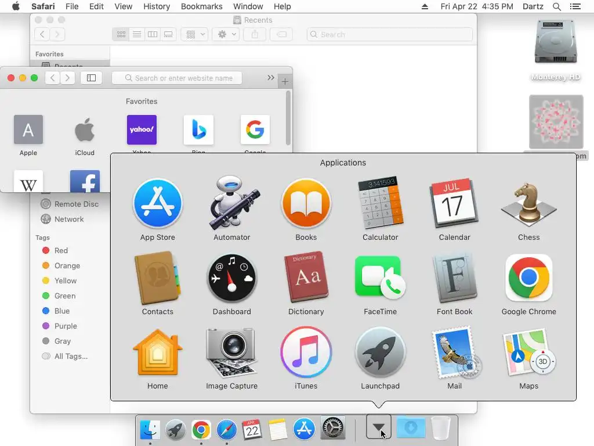Open Finder group-by dropdown
Image resolution: width=594 pixels, height=446 pixels.
pyautogui.click(x=195, y=34)
